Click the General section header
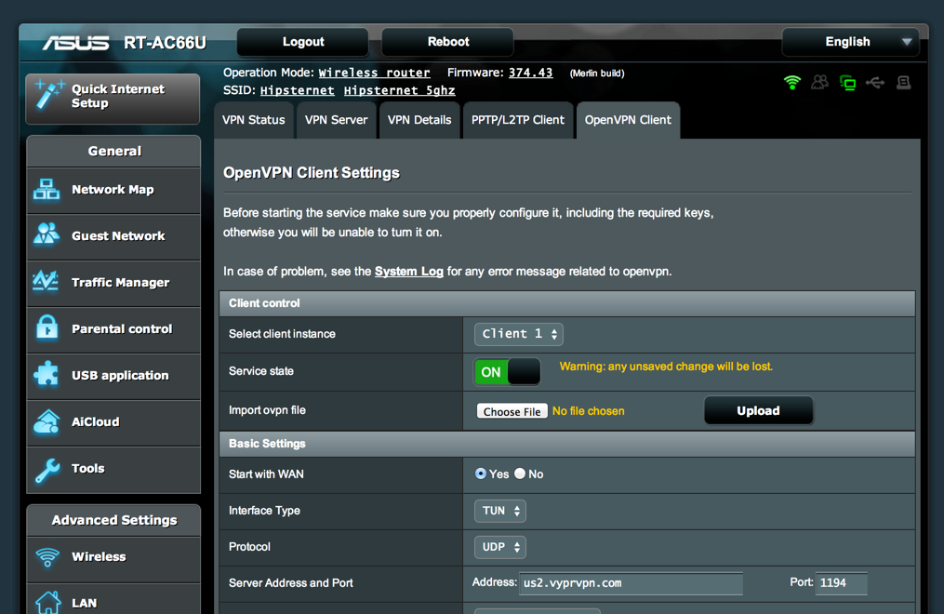The image size is (944, 614). pyautogui.click(x=113, y=151)
